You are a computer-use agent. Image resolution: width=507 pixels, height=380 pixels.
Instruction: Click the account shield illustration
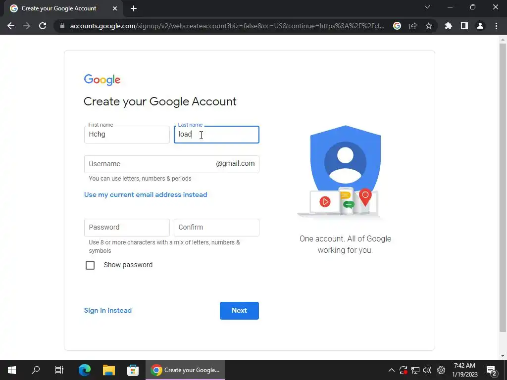point(345,171)
